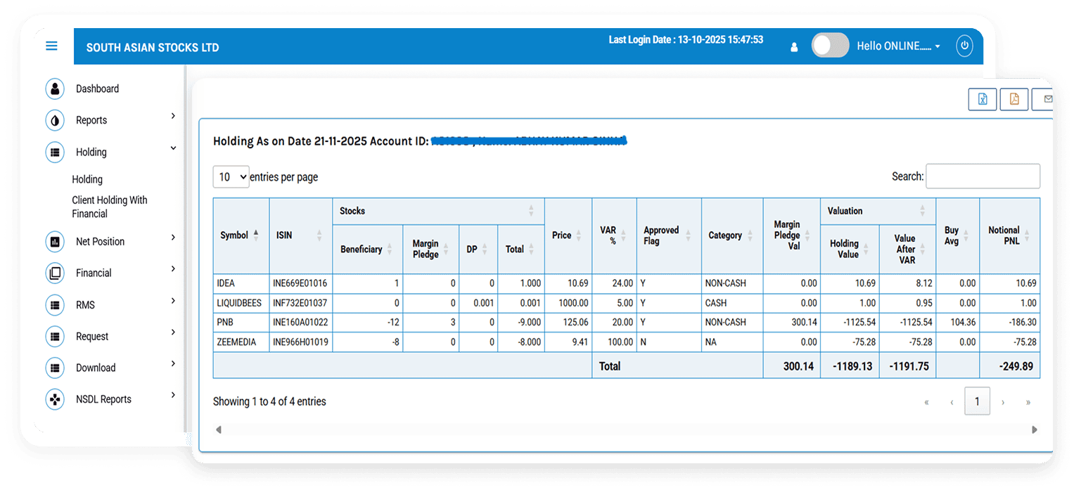The image size is (1074, 490).
Task: Click the Dashboard sidebar icon
Action: [55, 89]
